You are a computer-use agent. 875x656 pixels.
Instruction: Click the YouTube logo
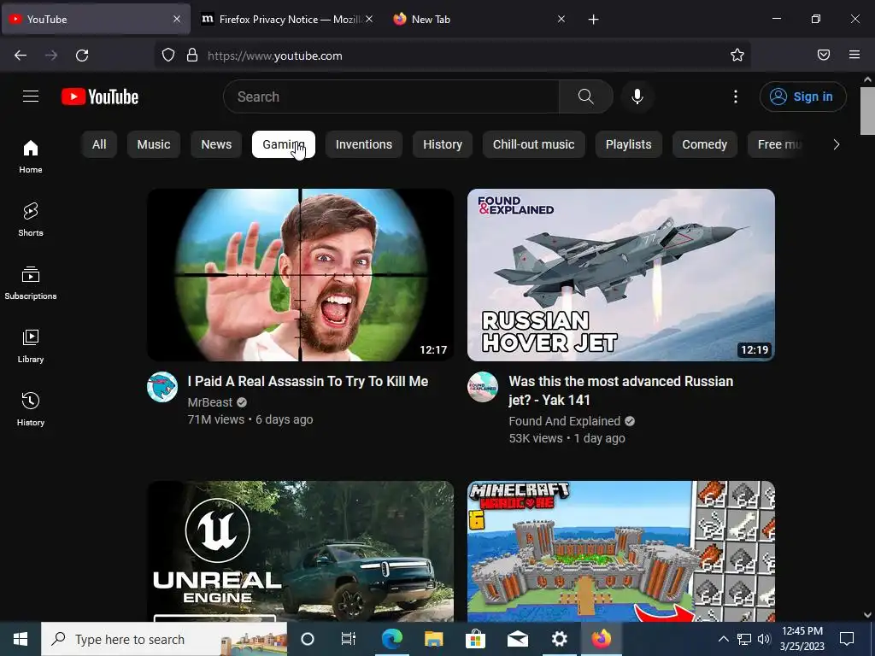100,97
